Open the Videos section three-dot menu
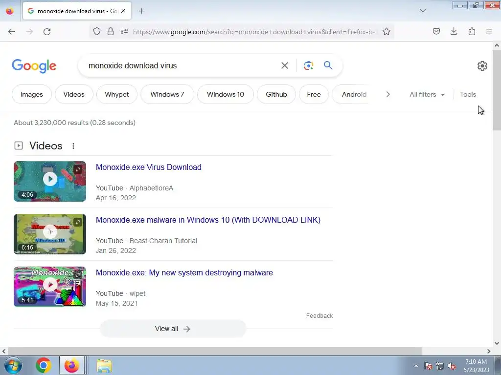The image size is (501, 375). pyautogui.click(x=73, y=146)
